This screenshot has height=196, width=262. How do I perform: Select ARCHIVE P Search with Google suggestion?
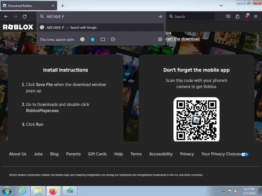click(x=101, y=28)
